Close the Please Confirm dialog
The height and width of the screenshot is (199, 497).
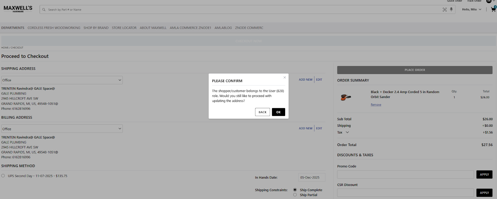coord(285,77)
